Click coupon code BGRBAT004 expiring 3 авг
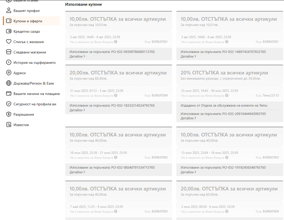284x220 pixels. coord(159,95)
